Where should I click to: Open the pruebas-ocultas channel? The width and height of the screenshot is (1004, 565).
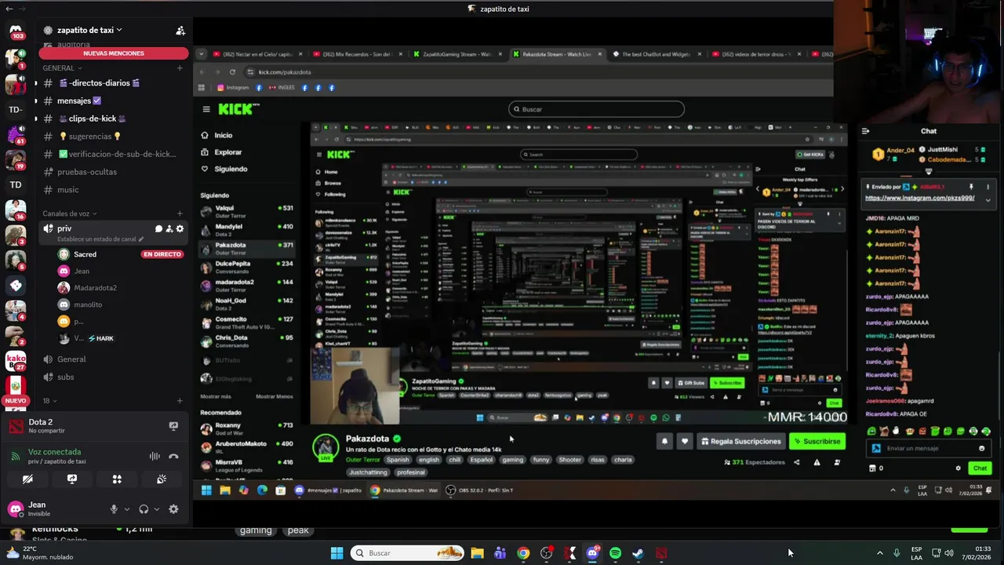coord(114,172)
